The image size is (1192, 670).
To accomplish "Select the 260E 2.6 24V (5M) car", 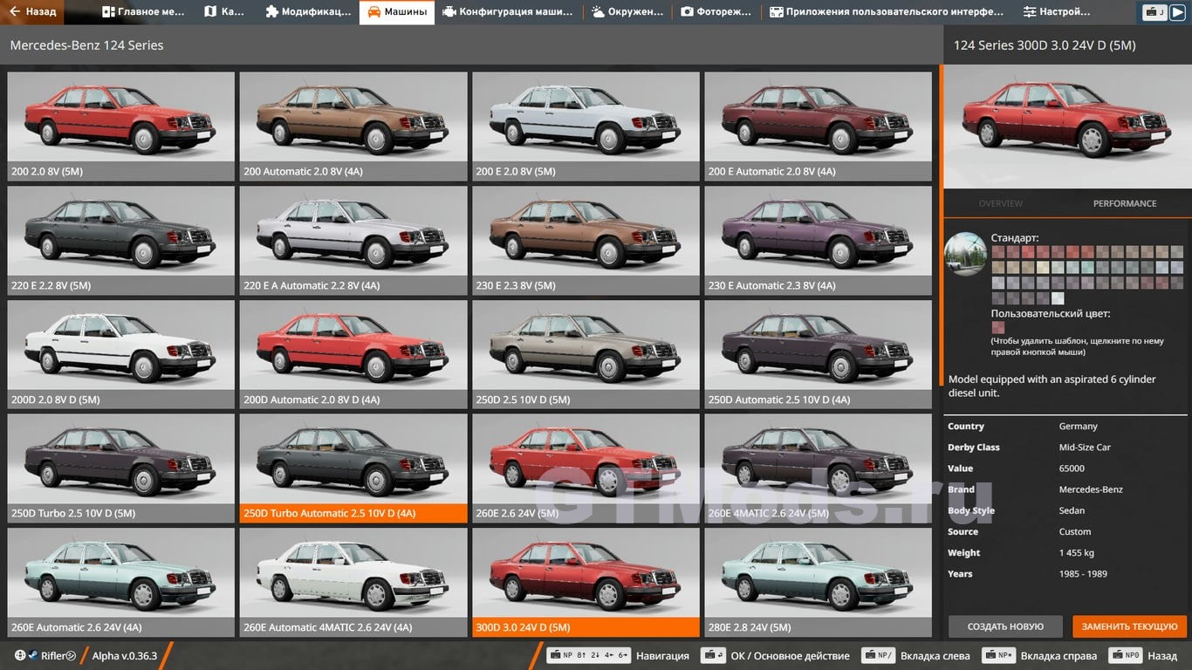I will 586,468.
